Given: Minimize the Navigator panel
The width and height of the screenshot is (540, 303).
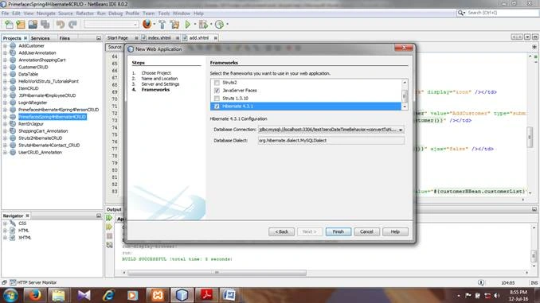Looking at the screenshot, I should pyautogui.click(x=99, y=216).
